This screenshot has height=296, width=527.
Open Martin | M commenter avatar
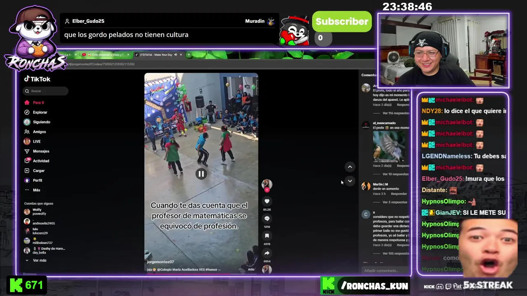pyautogui.click(x=366, y=186)
